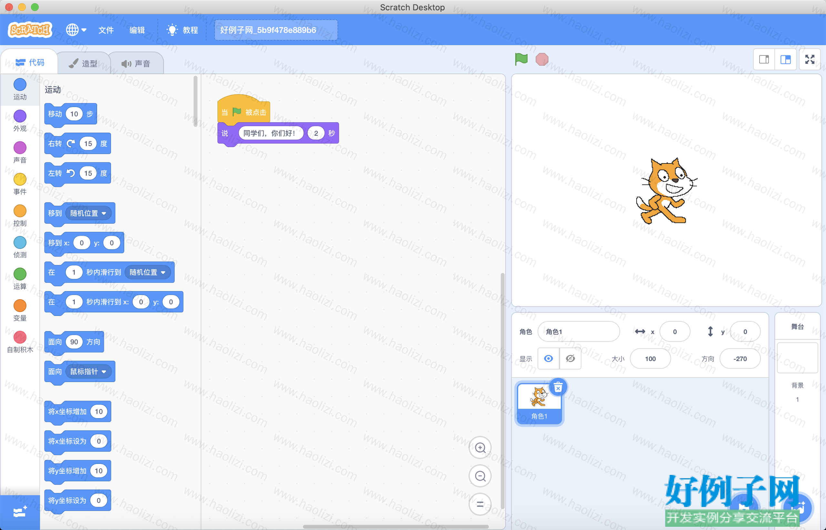Click counterclockwise arrow in 左转 block
This screenshot has height=530, width=826.
(71, 173)
